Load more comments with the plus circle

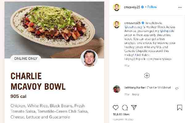click(147, 75)
